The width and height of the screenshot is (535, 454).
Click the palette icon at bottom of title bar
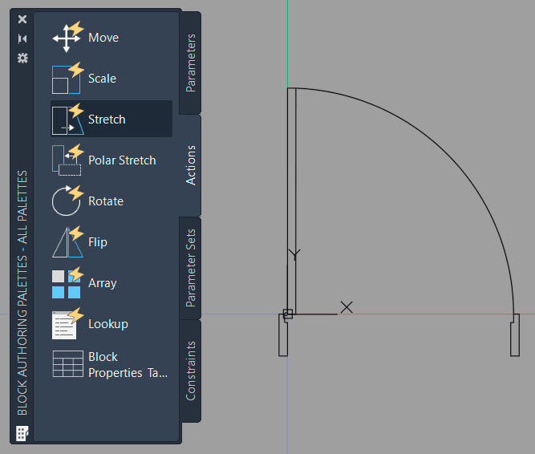pyautogui.click(x=22, y=433)
